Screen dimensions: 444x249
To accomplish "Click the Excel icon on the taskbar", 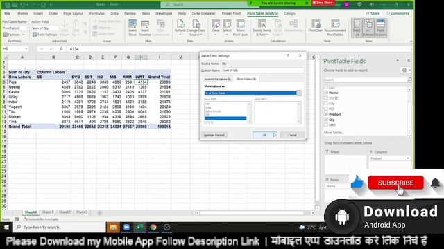I will pyautogui.click(x=140, y=228).
